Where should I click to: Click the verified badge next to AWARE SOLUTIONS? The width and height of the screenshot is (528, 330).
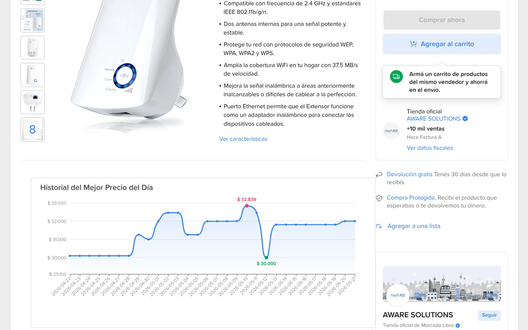(x=465, y=119)
